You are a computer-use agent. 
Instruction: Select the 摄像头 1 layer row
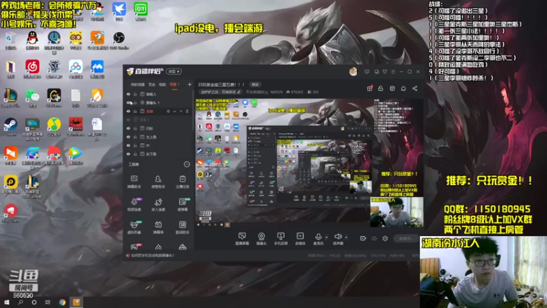click(x=158, y=103)
